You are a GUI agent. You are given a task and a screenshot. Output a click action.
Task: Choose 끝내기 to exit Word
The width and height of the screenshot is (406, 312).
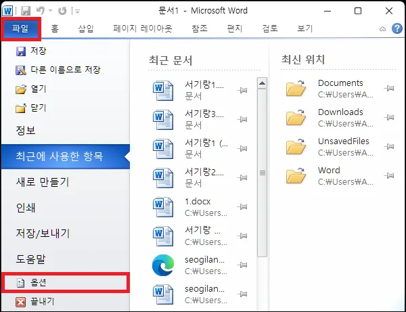click(x=35, y=302)
